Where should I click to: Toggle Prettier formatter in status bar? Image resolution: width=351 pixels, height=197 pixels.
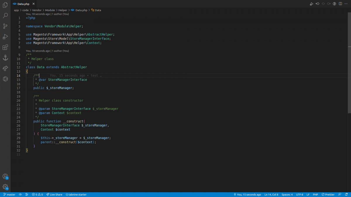(x=328, y=194)
